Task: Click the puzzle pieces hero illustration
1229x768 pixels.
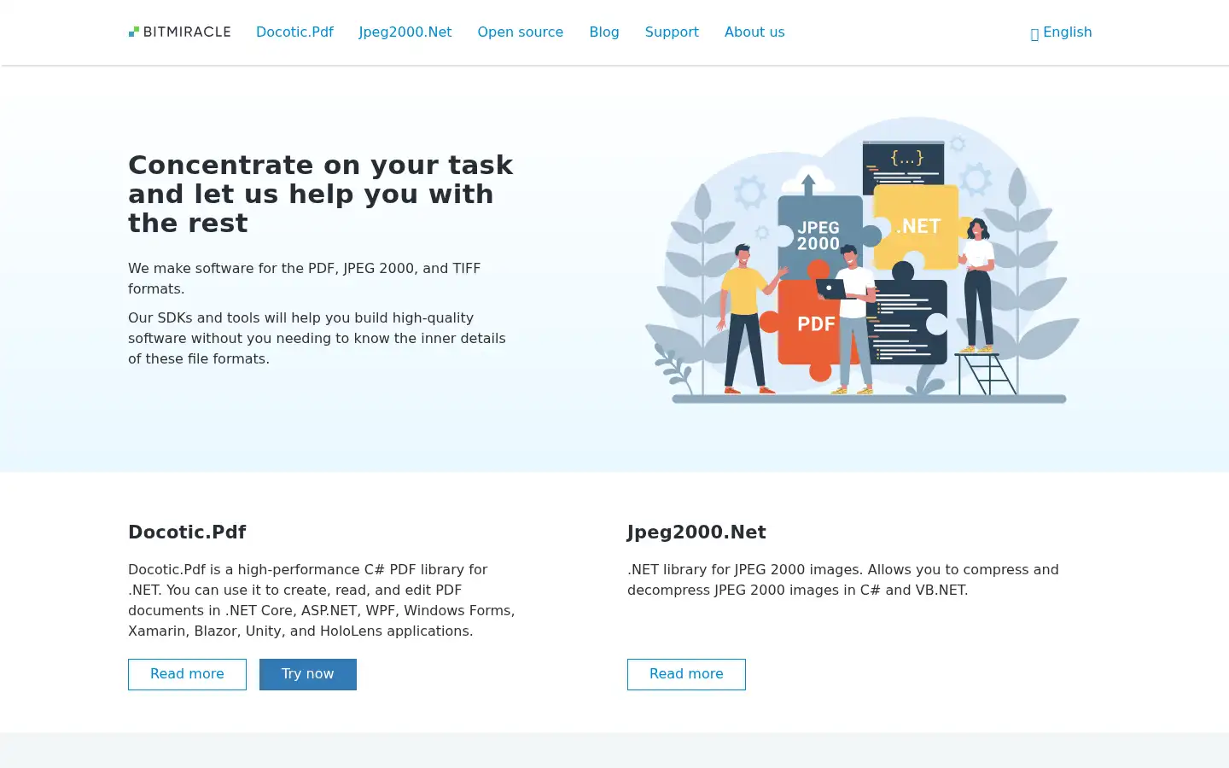Action: coord(862,260)
